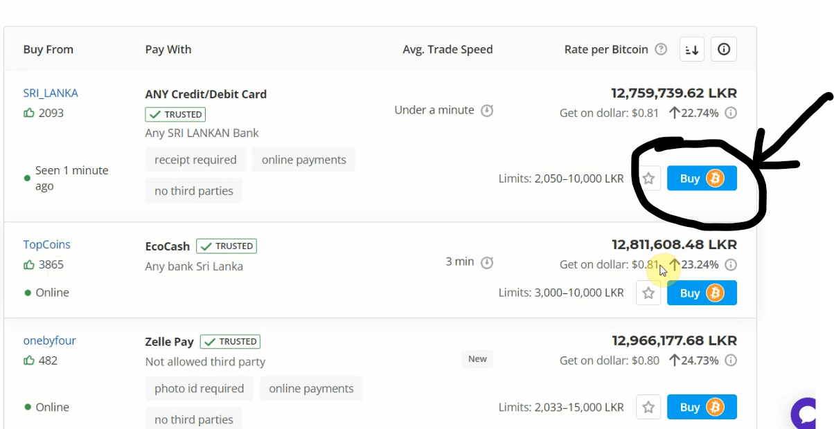Screen dimensions: 834x429
Task: Click the clock icon next to Under a minute
Action: click(487, 110)
